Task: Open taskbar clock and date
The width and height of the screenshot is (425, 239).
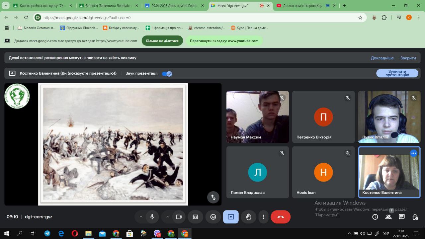Action: pyautogui.click(x=401, y=234)
